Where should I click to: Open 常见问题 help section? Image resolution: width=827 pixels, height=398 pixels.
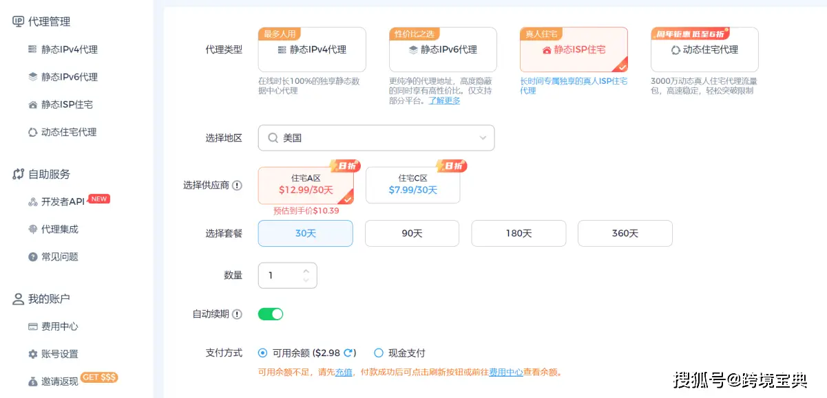(61, 255)
